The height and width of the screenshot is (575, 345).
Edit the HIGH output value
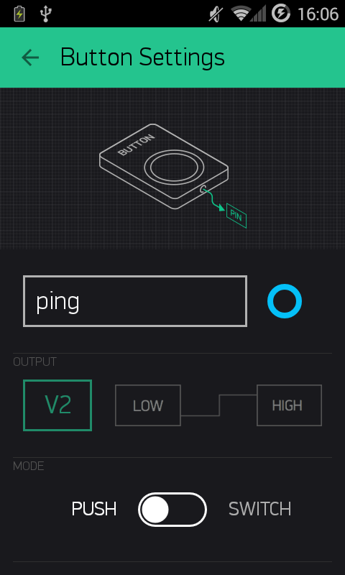(289, 405)
